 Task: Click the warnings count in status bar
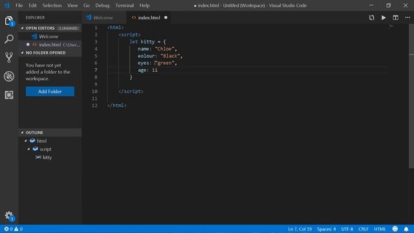(x=19, y=228)
